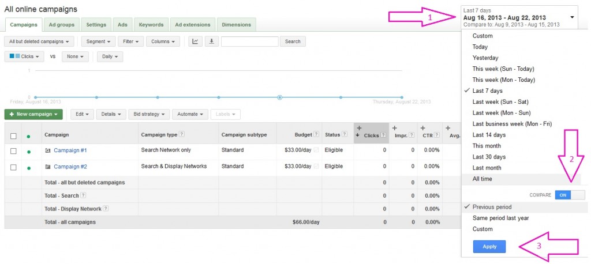Expand the plus icon above Impr. column
Image resolution: width=591 pixels, height=264 pixels.
(395, 128)
